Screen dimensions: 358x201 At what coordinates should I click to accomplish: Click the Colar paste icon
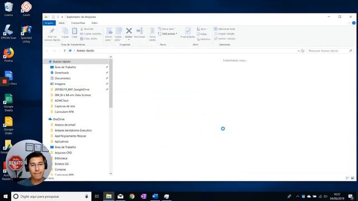click(74, 31)
